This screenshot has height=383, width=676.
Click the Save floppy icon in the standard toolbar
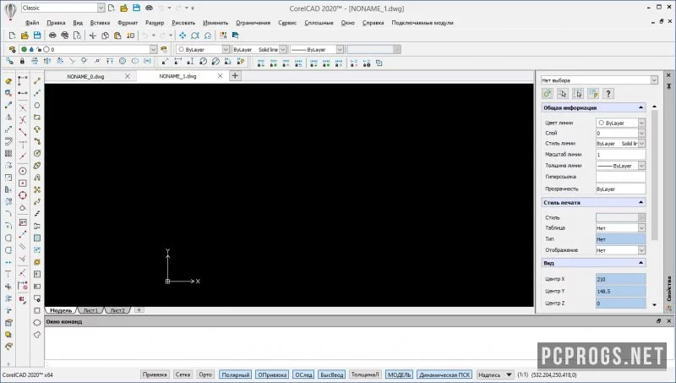(x=37, y=36)
